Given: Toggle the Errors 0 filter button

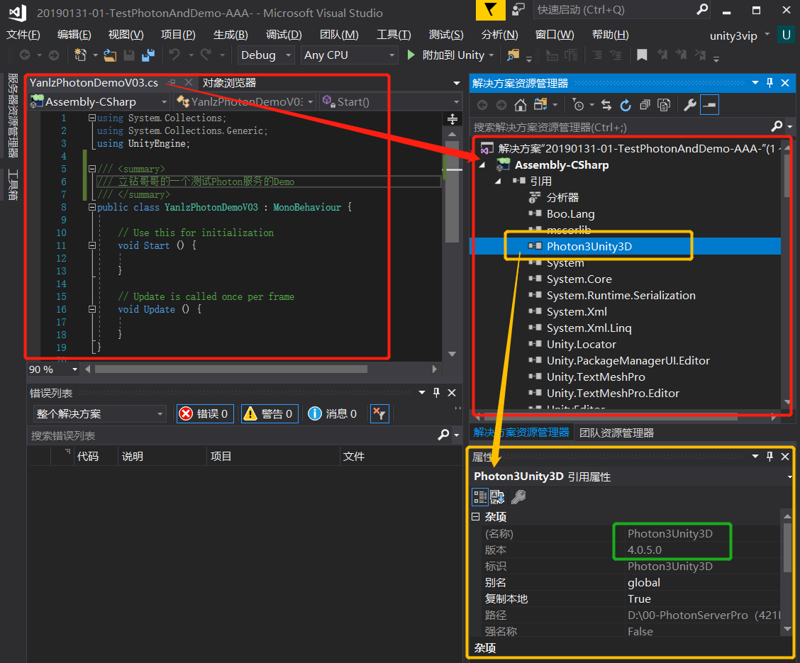Looking at the screenshot, I should (206, 413).
